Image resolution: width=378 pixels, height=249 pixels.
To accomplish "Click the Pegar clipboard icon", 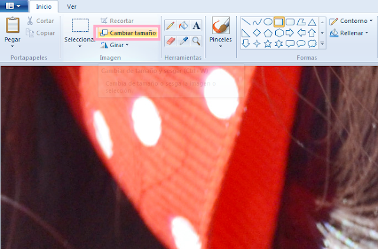I will [12, 25].
